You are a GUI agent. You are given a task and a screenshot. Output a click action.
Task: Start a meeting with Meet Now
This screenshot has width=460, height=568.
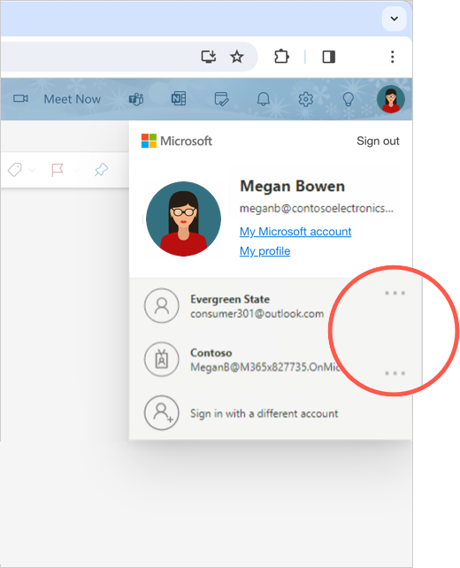pos(72,99)
